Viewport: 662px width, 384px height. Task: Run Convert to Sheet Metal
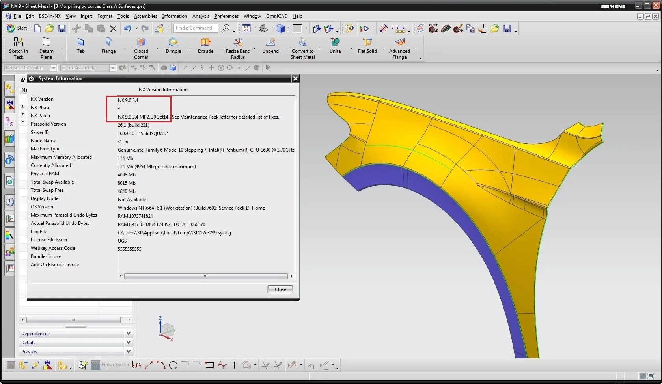click(303, 48)
